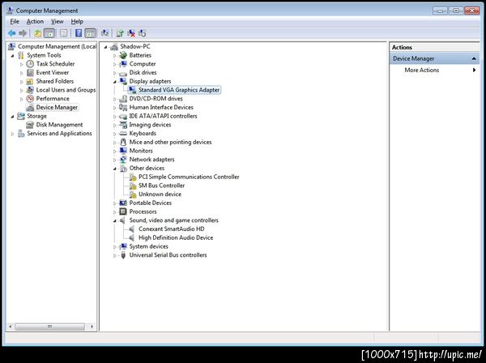The width and height of the screenshot is (486, 363).
Task: Click the Universal Serial Bus controllers icon
Action: click(123, 255)
